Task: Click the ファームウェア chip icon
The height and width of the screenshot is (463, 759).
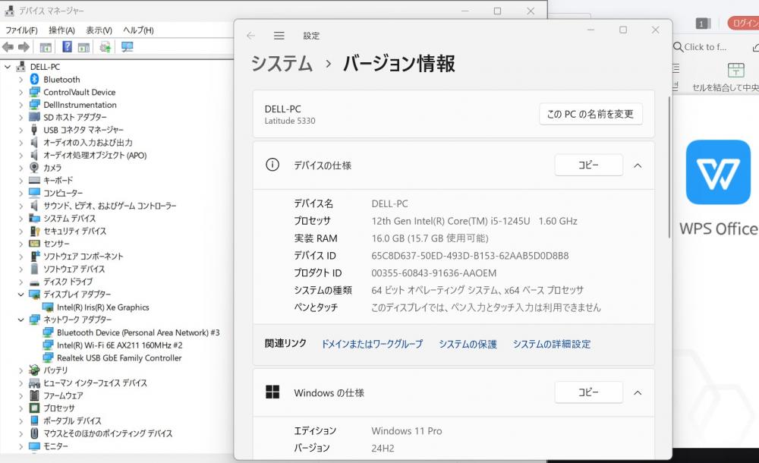Action: tap(34, 395)
